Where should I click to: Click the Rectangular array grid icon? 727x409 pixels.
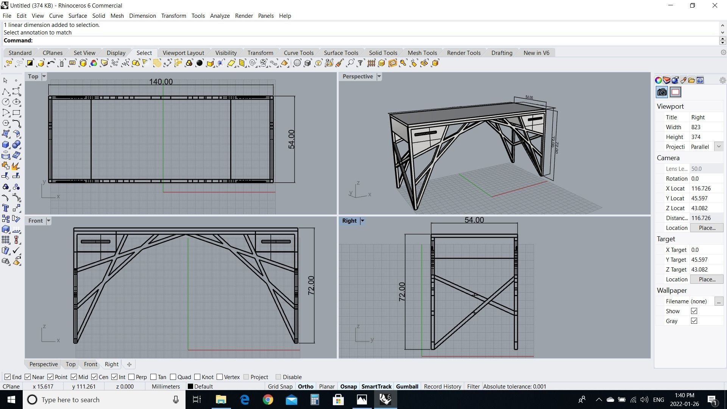pyautogui.click(x=5, y=240)
